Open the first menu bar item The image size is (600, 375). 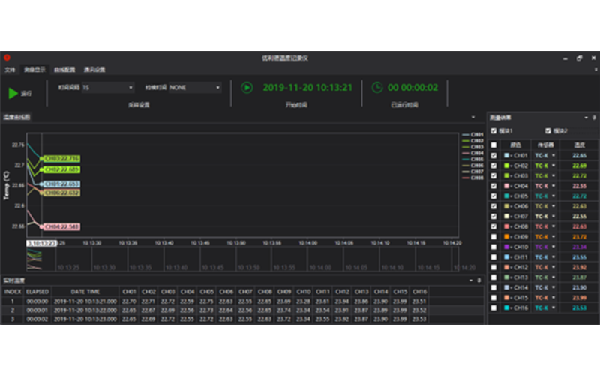click(x=10, y=69)
